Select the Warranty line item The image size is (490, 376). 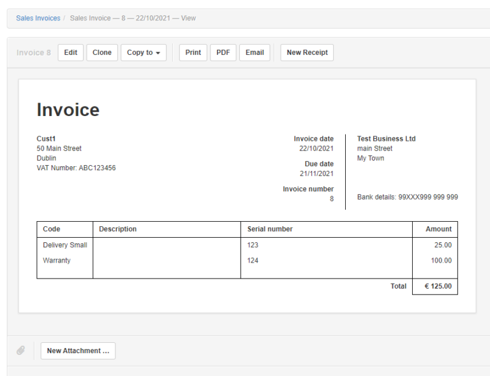click(x=57, y=261)
